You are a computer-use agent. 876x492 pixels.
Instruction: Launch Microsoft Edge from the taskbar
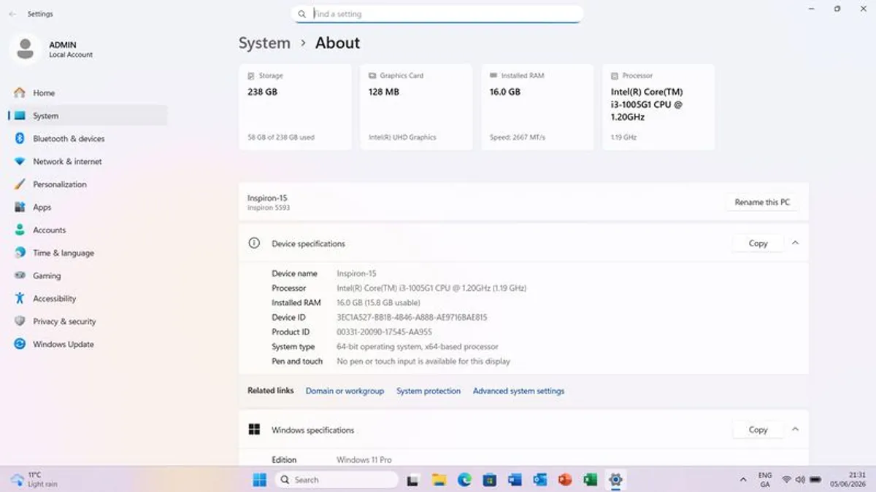[x=464, y=480]
